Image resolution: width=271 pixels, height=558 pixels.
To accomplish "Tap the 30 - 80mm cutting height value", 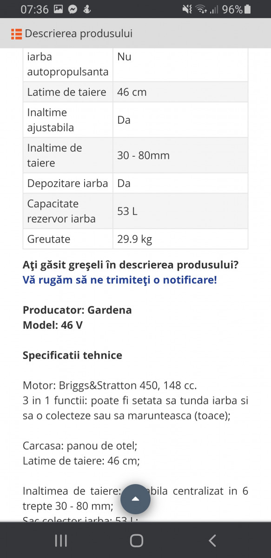I will 143,155.
